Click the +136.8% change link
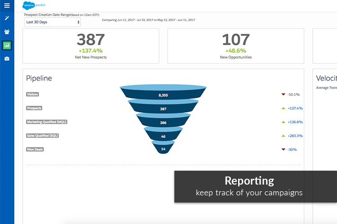The height and width of the screenshot is (224, 337). point(295,122)
